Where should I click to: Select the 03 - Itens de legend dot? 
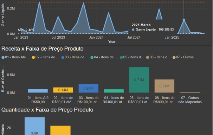click(x=63, y=57)
